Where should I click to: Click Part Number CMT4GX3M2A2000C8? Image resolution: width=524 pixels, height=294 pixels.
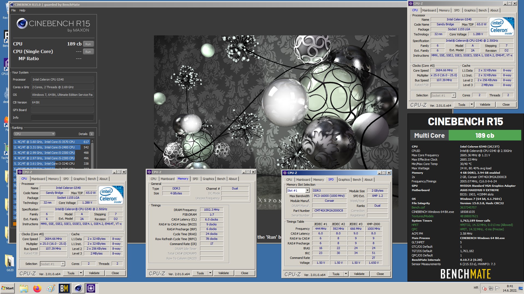tap(329, 210)
